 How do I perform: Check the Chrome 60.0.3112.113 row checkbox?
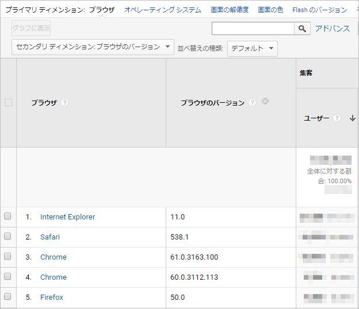[7, 276]
